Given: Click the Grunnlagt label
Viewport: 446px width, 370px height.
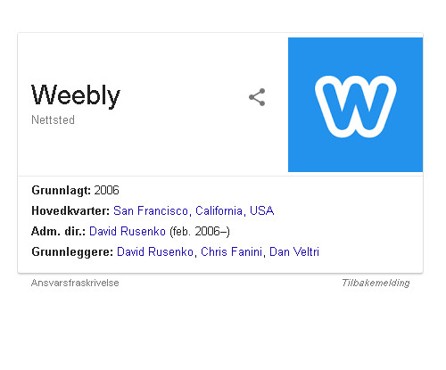Looking at the screenshot, I should tap(61, 190).
